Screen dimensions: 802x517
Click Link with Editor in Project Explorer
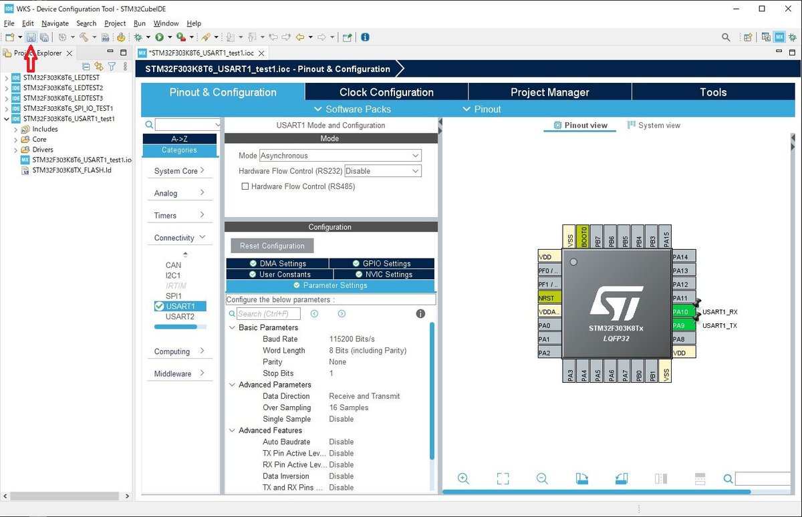tap(99, 66)
